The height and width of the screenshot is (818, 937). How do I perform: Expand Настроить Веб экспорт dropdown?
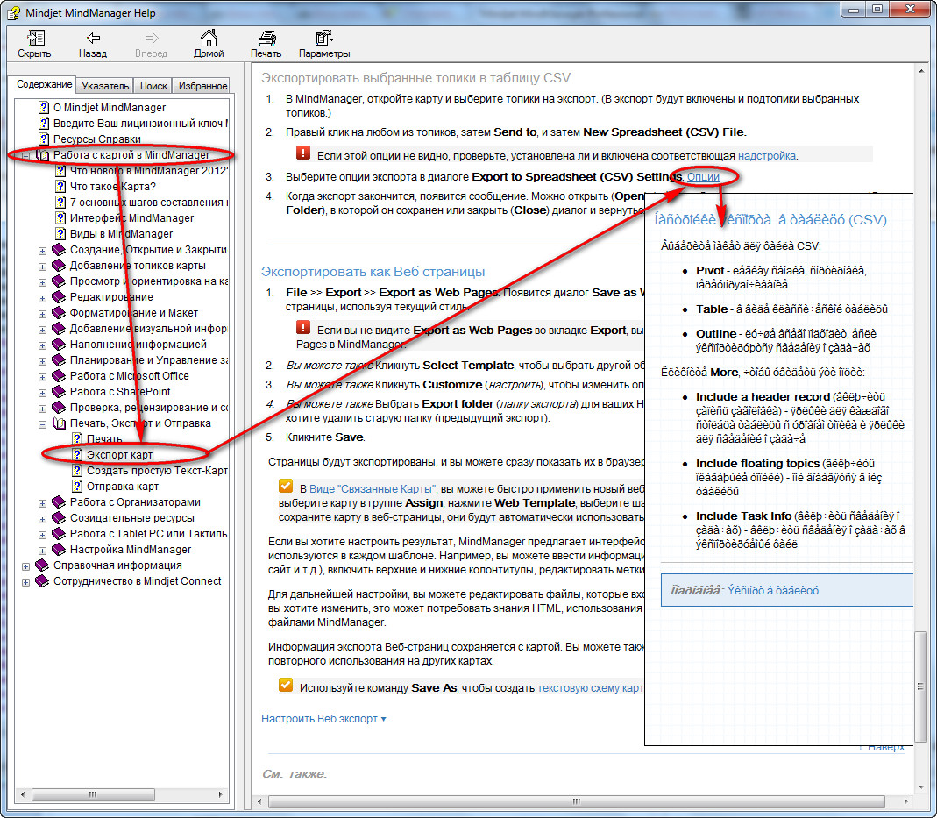(323, 718)
